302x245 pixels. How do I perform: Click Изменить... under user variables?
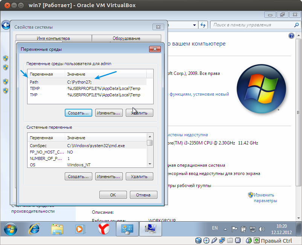(x=109, y=113)
